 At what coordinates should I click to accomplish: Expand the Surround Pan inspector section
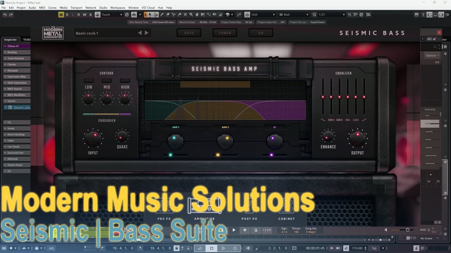[x=17, y=153]
